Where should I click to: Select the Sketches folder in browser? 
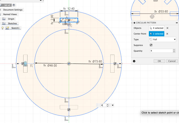coord(12,24)
